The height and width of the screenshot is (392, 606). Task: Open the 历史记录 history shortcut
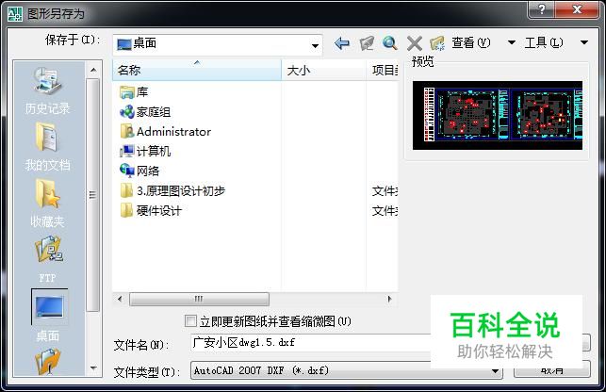tap(47, 91)
